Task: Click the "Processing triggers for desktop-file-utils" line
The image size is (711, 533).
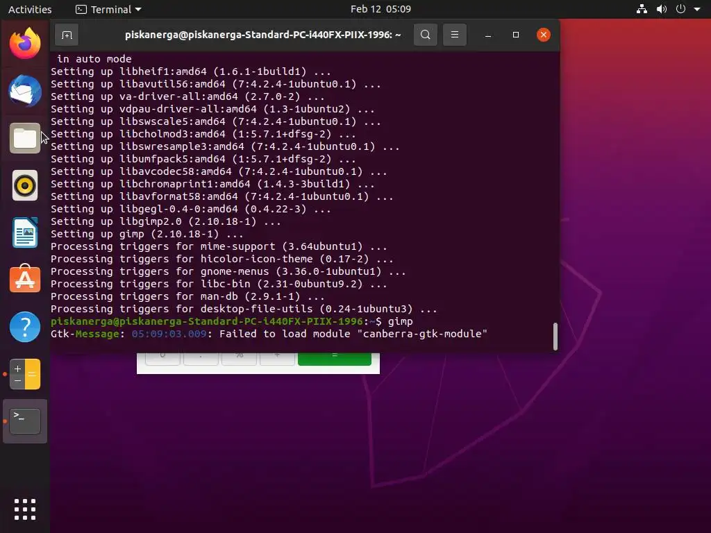Action: (x=244, y=309)
